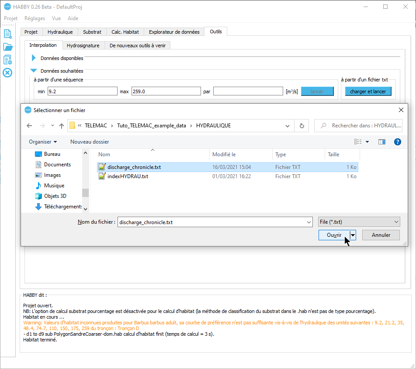Viewport: 416px width, 369px height.
Task: Open the File (*.txt) type dropdown
Action: coord(359,222)
